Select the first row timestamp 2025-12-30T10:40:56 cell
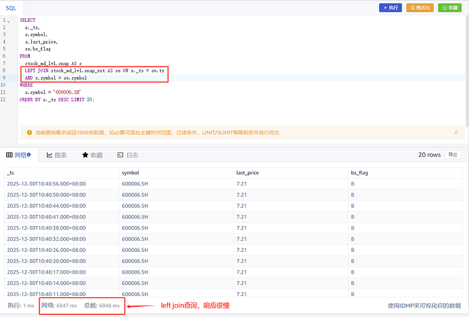The image size is (469, 317). tap(46, 183)
